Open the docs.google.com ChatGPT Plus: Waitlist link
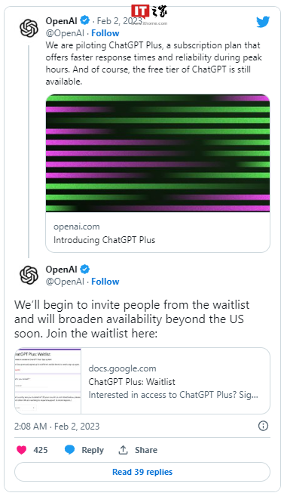 tap(176, 380)
